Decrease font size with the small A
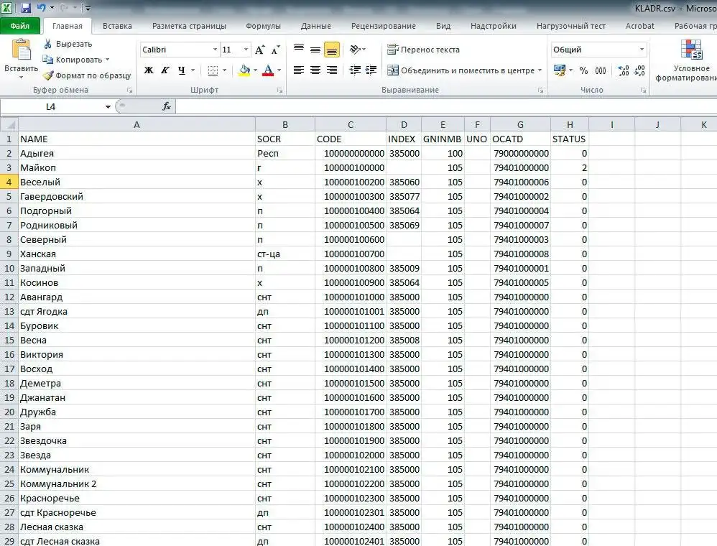717x546 pixels. (x=275, y=50)
